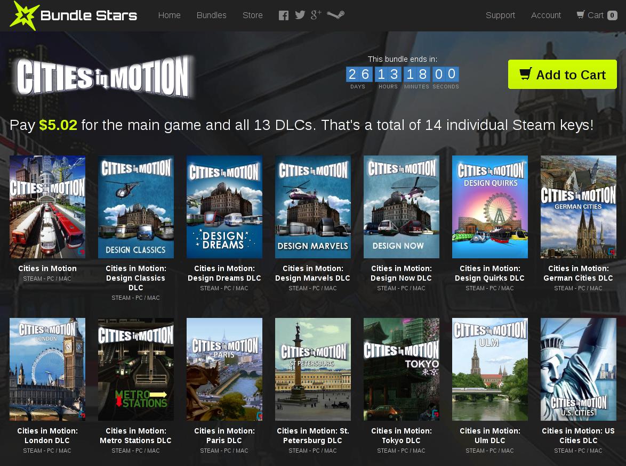Image resolution: width=626 pixels, height=466 pixels.
Task: Select the $5.02 price text
Action: coord(58,125)
